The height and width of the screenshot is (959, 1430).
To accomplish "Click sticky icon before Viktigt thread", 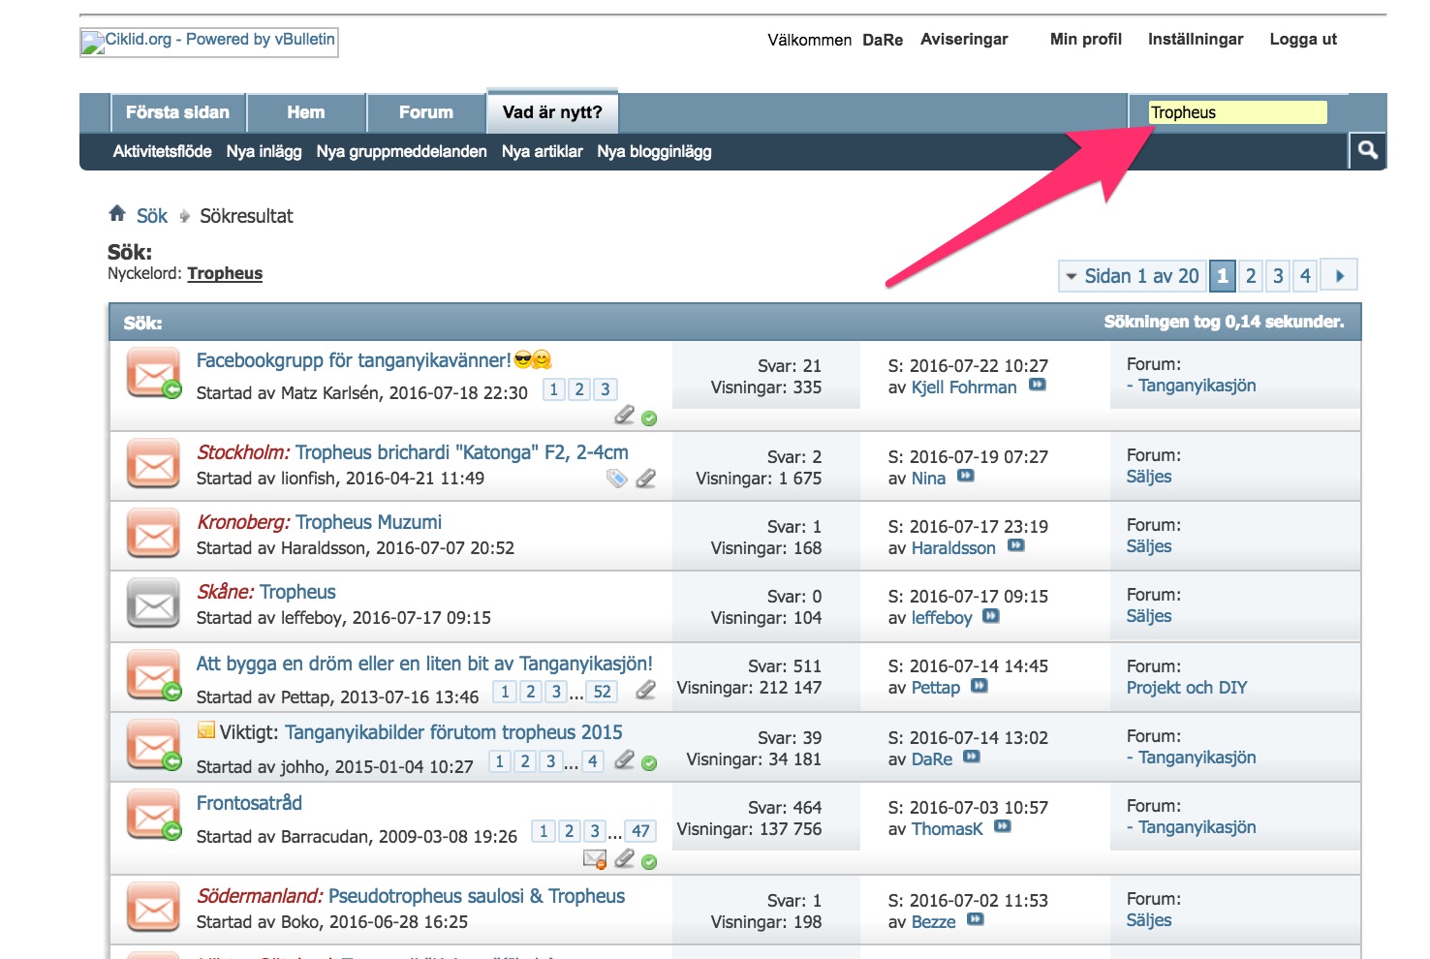I will [205, 730].
